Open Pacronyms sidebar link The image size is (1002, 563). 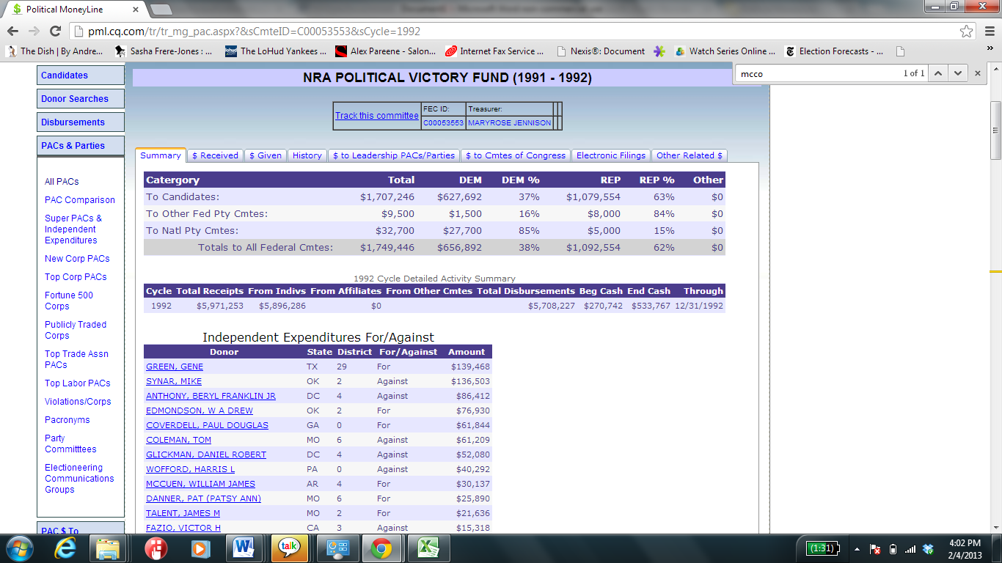click(x=67, y=420)
